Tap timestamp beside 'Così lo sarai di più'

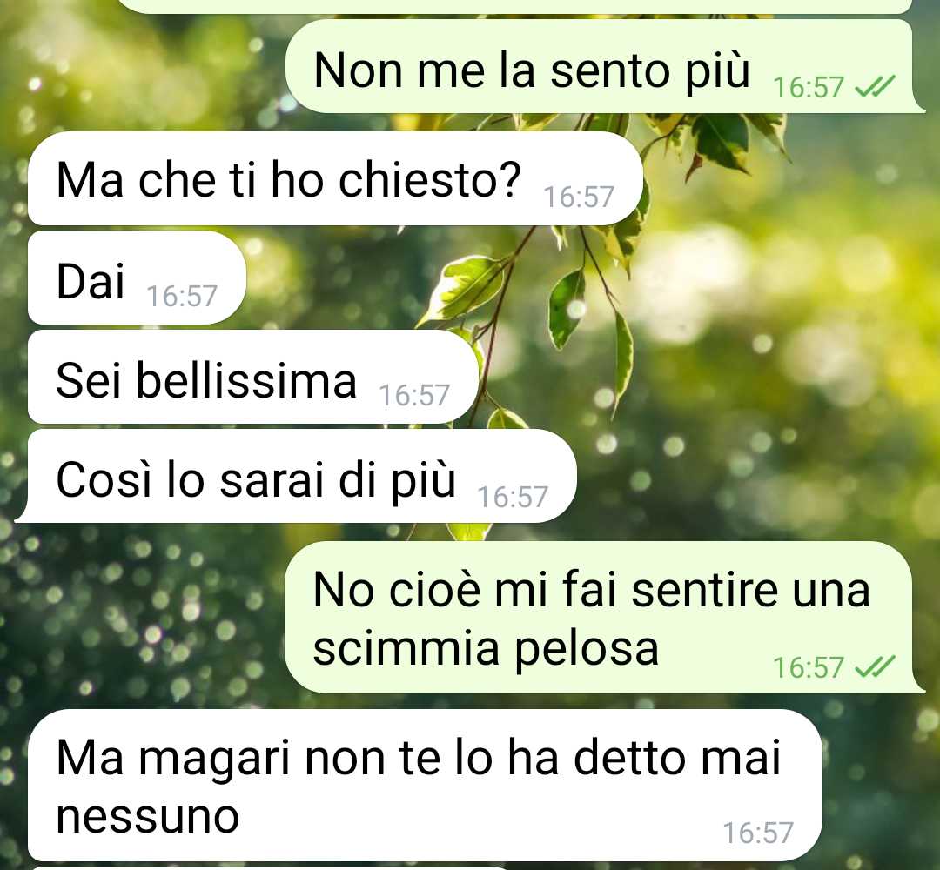(513, 497)
